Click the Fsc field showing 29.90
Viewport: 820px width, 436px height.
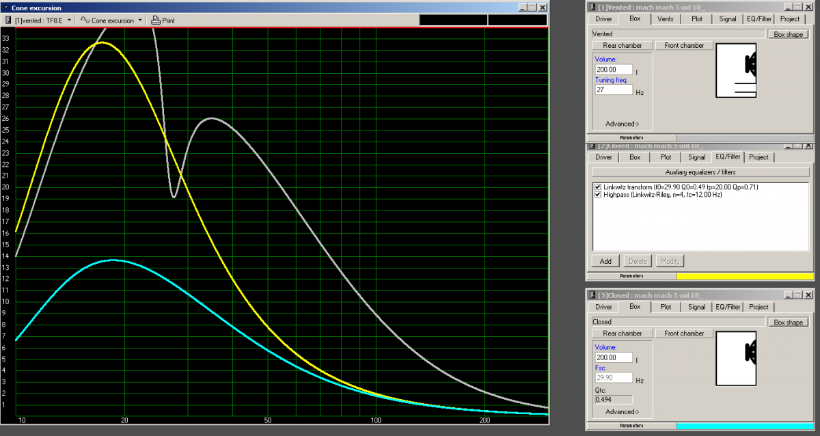click(x=614, y=377)
